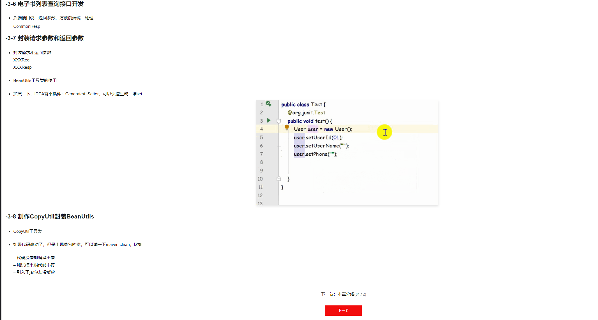The height and width of the screenshot is (320, 598).
Task: Click the highlighted 'user' variable on line 4
Action: [313, 129]
